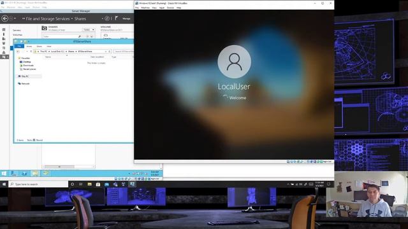408x229 pixels.
Task: Open File Explorer in server VM taskbar
Action: point(35,174)
